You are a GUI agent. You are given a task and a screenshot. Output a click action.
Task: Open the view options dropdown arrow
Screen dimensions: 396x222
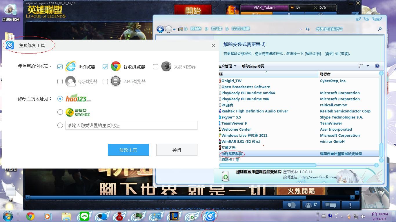(x=368, y=66)
